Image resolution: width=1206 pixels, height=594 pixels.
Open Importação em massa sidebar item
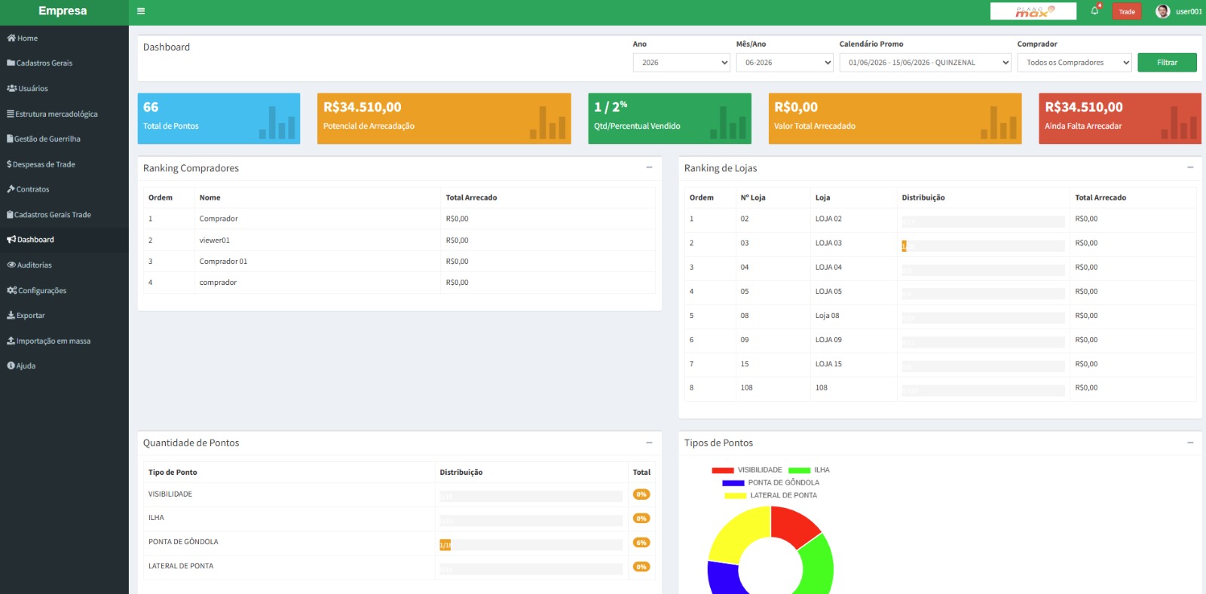click(64, 341)
